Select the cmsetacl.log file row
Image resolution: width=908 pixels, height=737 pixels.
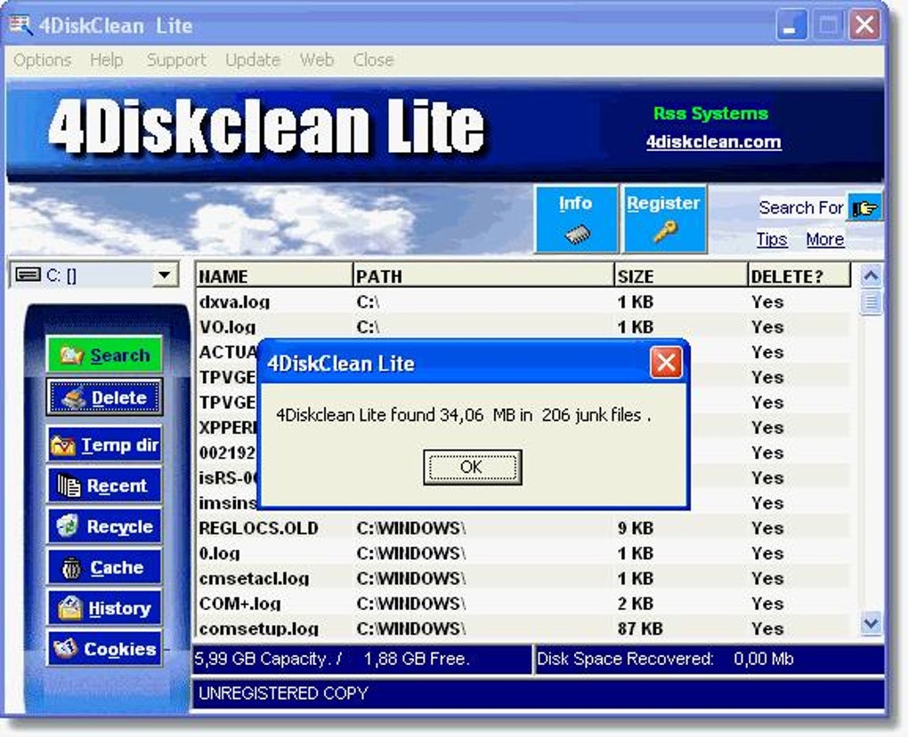tap(523, 578)
